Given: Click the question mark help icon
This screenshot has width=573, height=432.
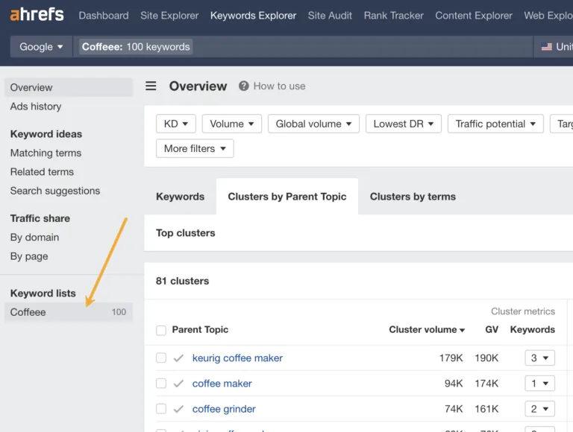Looking at the screenshot, I should 244,86.
